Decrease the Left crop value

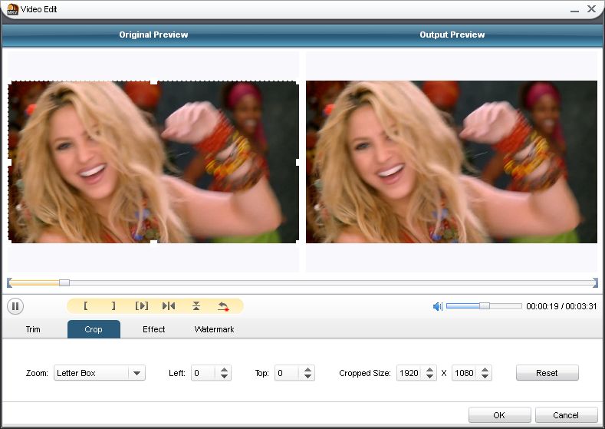tap(224, 377)
